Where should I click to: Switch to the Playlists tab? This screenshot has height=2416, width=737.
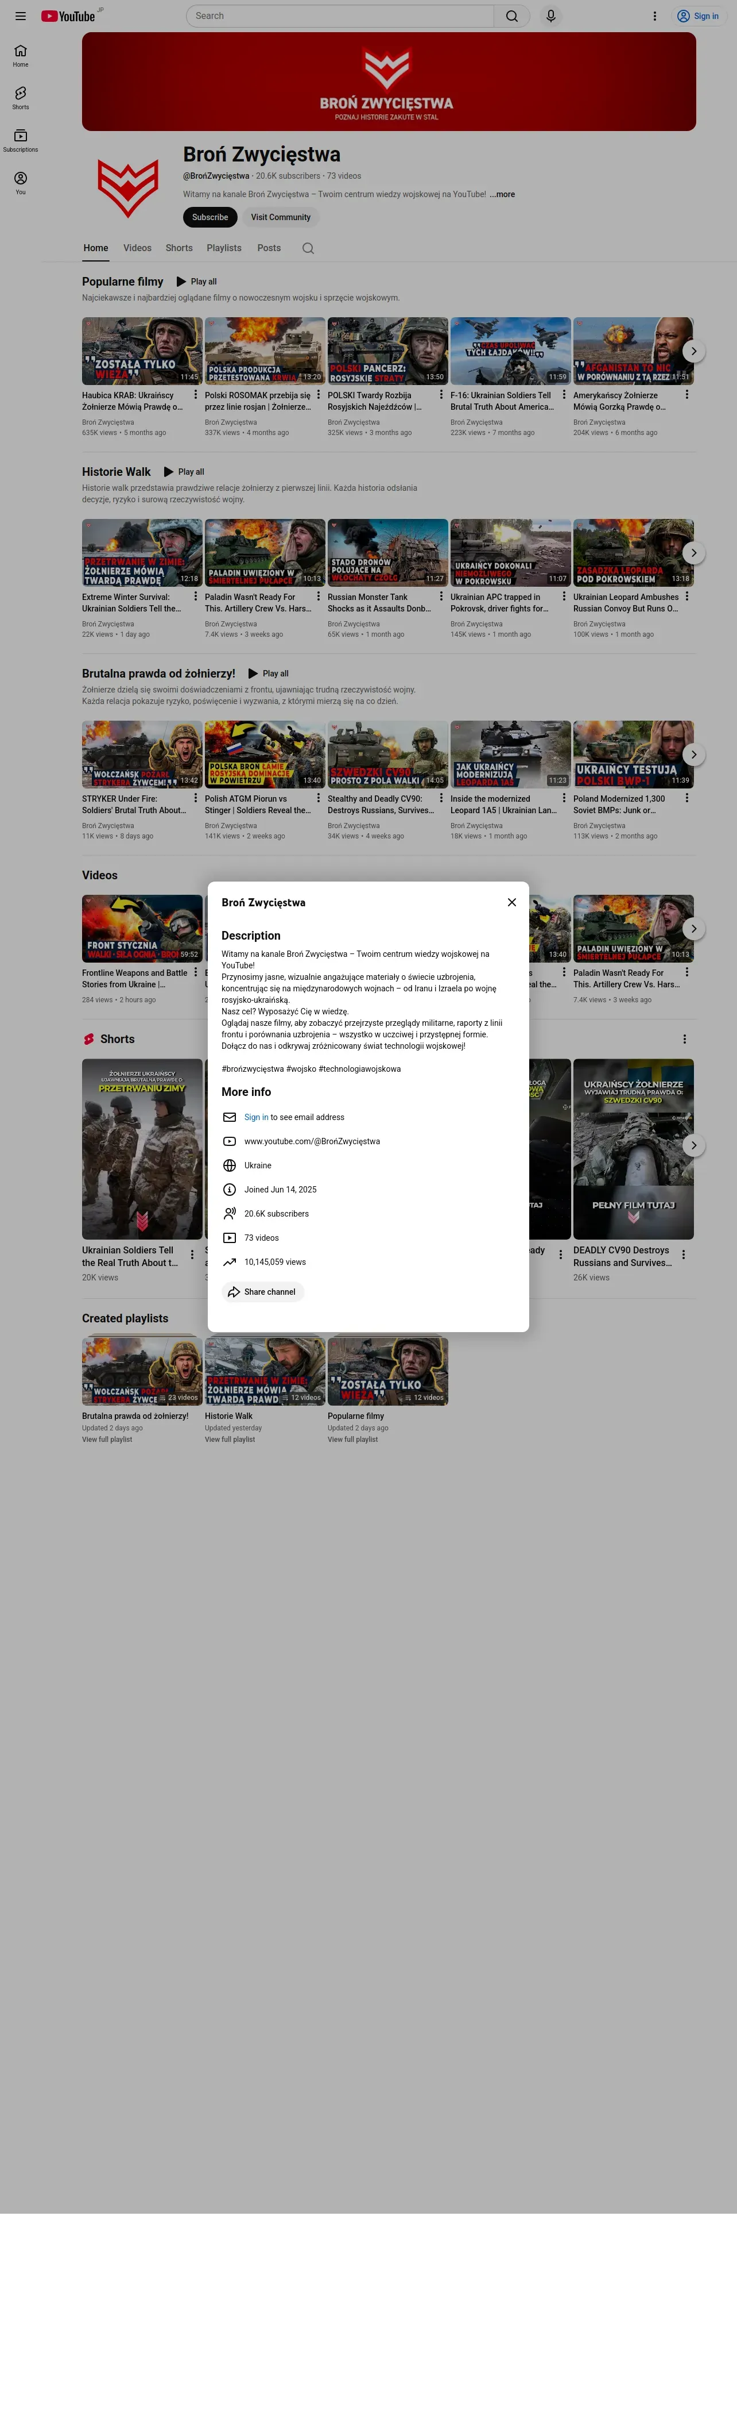(224, 248)
